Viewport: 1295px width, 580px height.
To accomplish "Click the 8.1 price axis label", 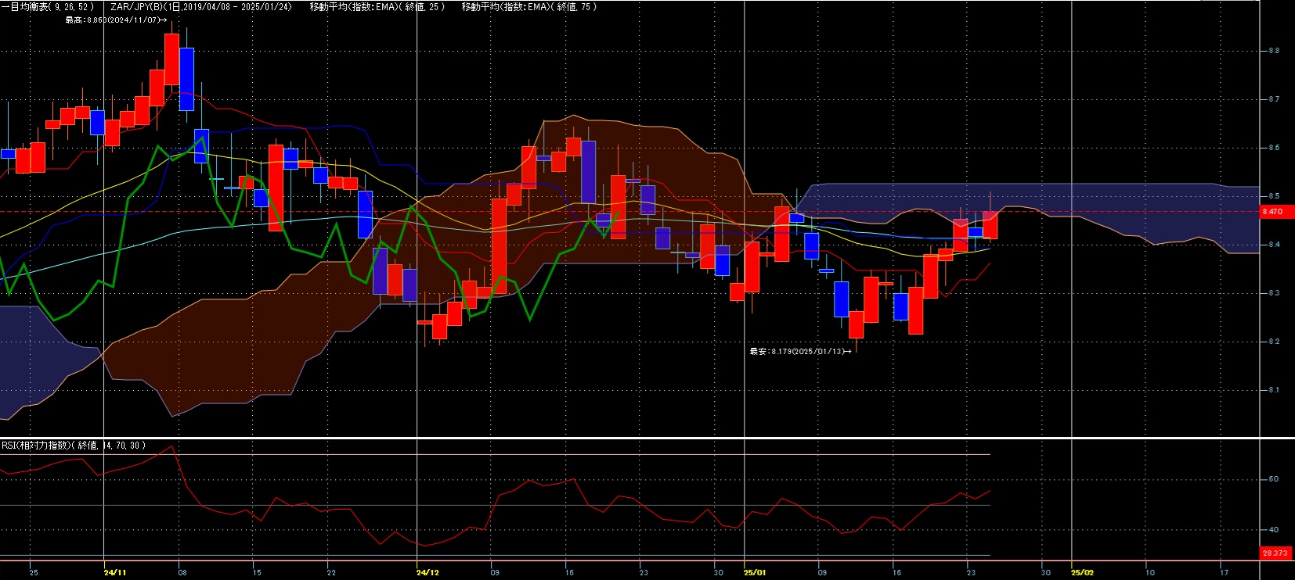I will 1274,390.
